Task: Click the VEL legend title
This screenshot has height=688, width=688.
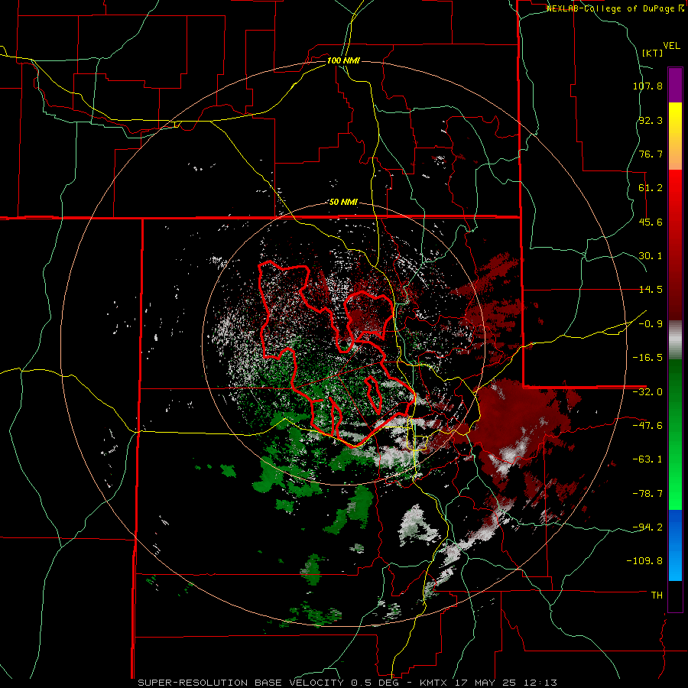Action: click(x=671, y=46)
